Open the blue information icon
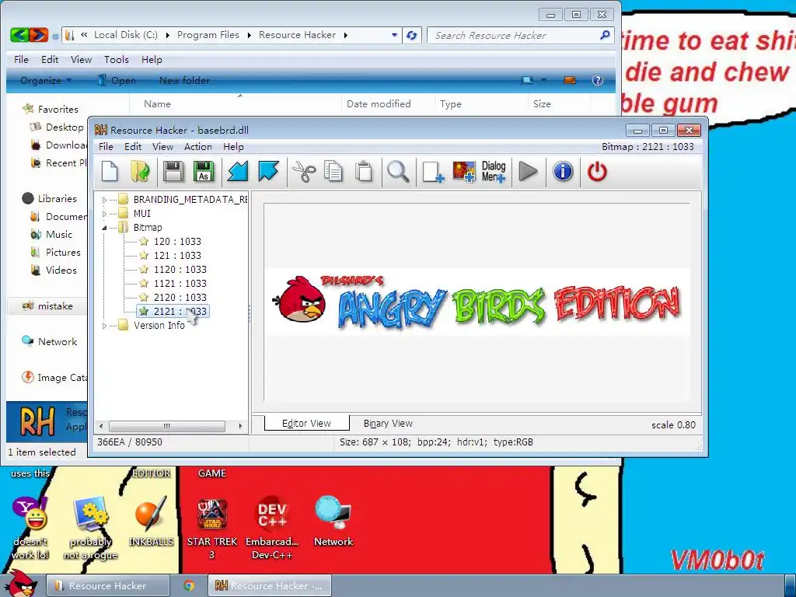796x597 pixels. 563,172
